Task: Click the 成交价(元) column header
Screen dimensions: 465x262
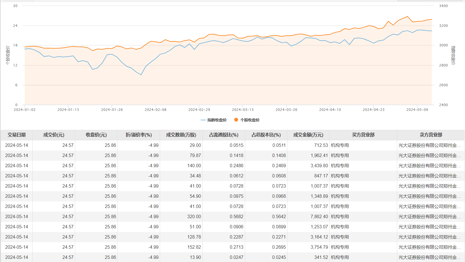Action: (x=54, y=135)
